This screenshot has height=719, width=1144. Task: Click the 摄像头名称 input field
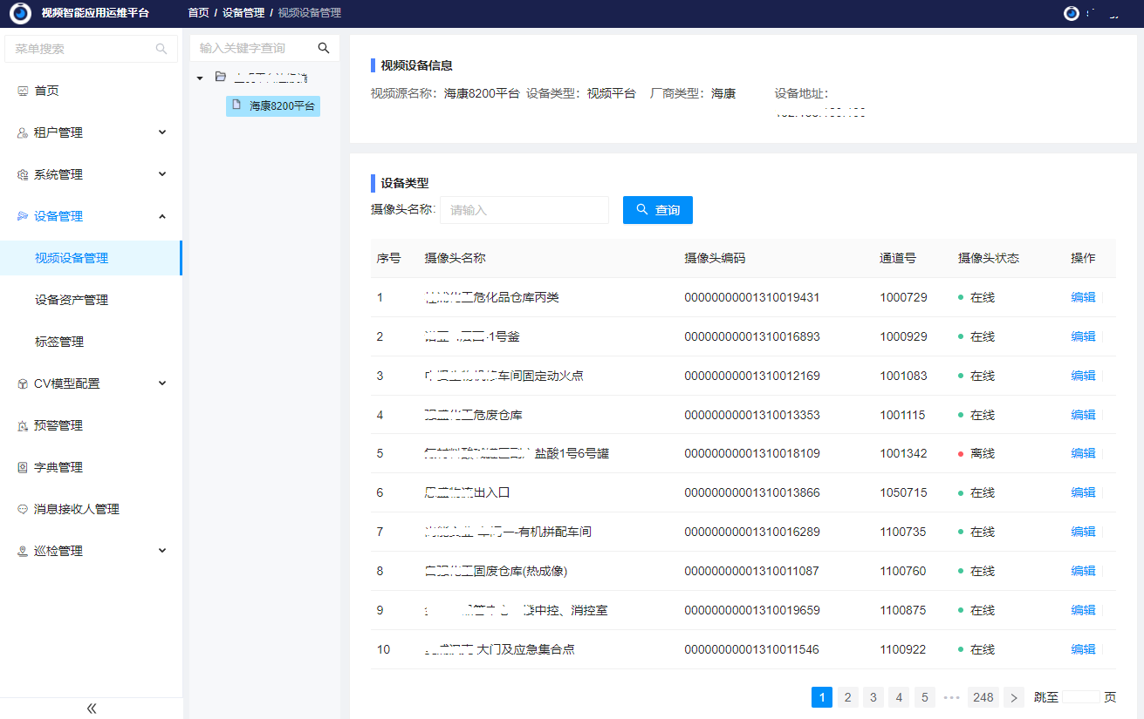pos(524,210)
